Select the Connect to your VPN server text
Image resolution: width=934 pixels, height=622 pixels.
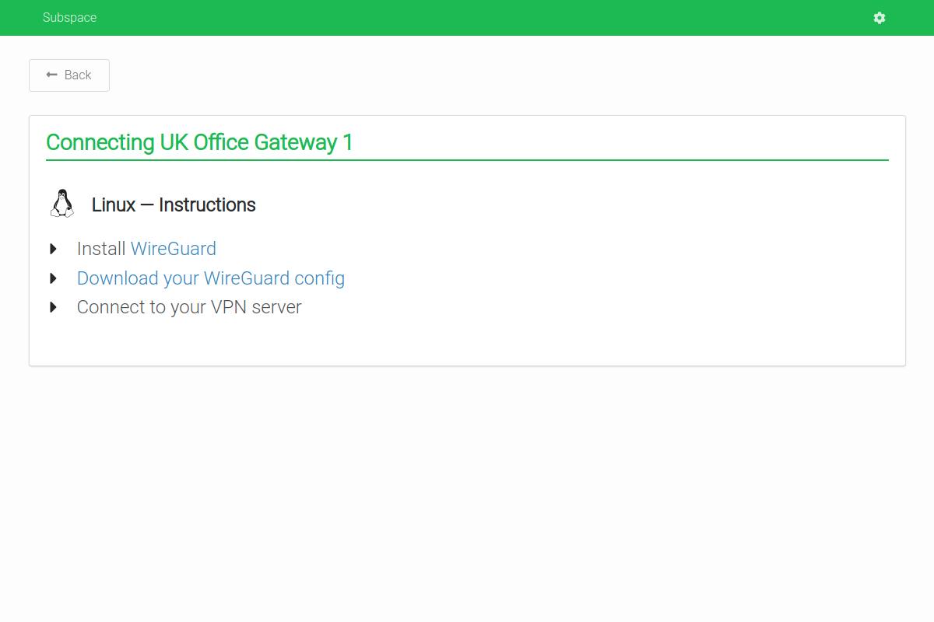(x=189, y=307)
